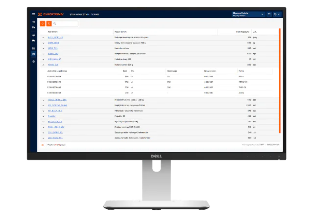
Task: Click the table search input field
Action: [65, 23]
